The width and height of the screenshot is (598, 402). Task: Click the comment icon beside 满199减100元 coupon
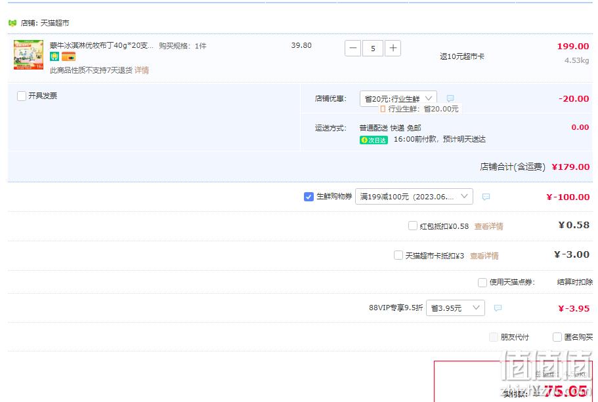tap(486, 197)
